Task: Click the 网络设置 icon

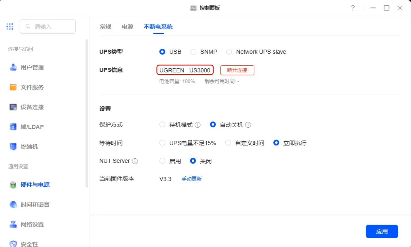Action: [13, 224]
